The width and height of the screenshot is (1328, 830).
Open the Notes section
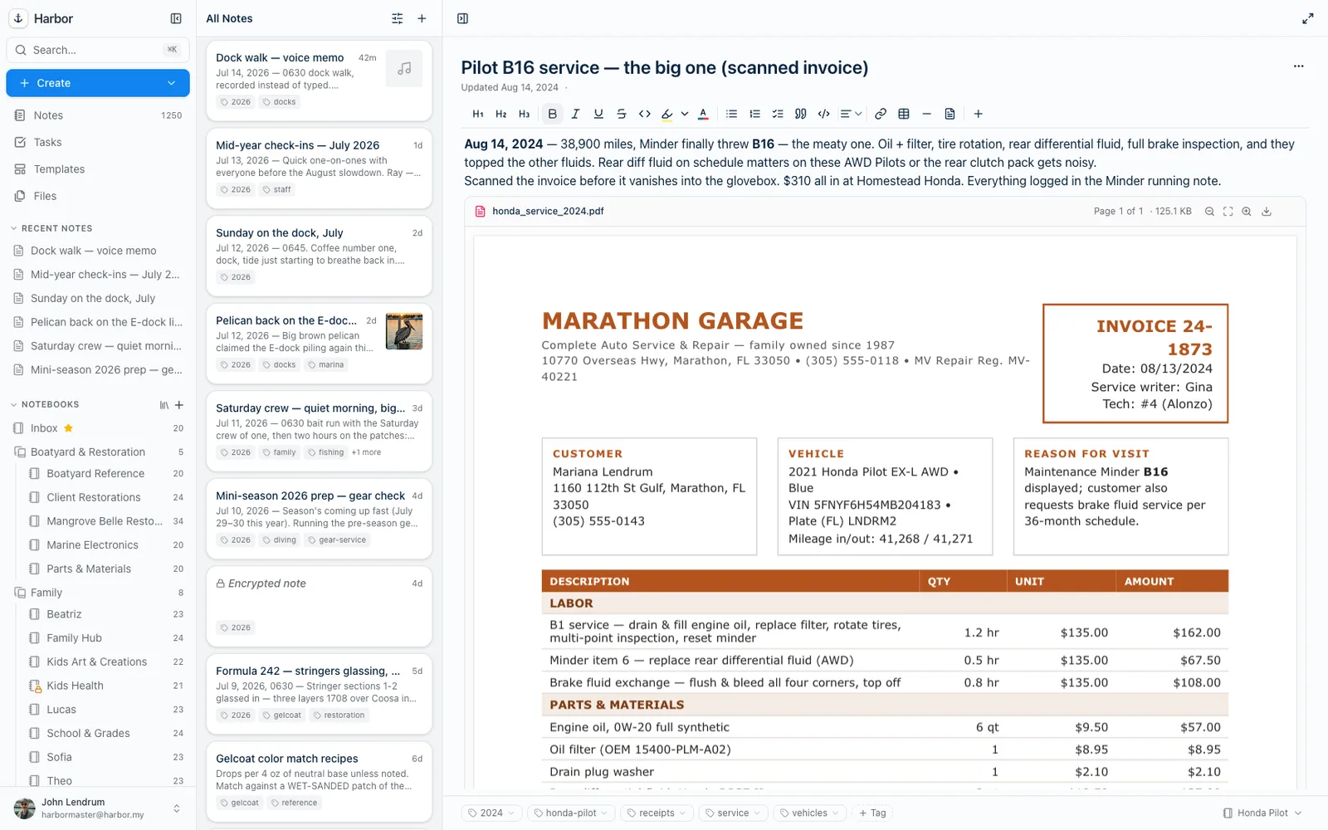[x=98, y=115]
